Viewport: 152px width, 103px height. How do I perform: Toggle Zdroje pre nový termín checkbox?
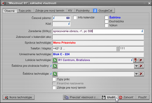(x=54, y=87)
